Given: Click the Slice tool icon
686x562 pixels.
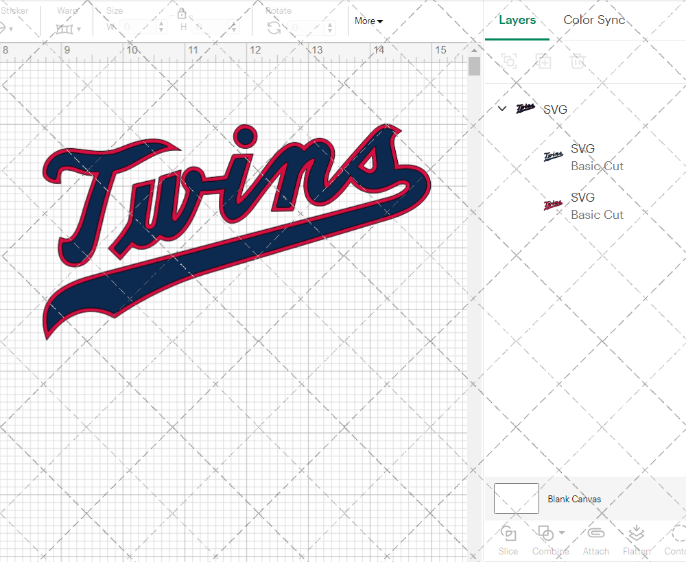Looking at the screenshot, I should click(x=508, y=534).
